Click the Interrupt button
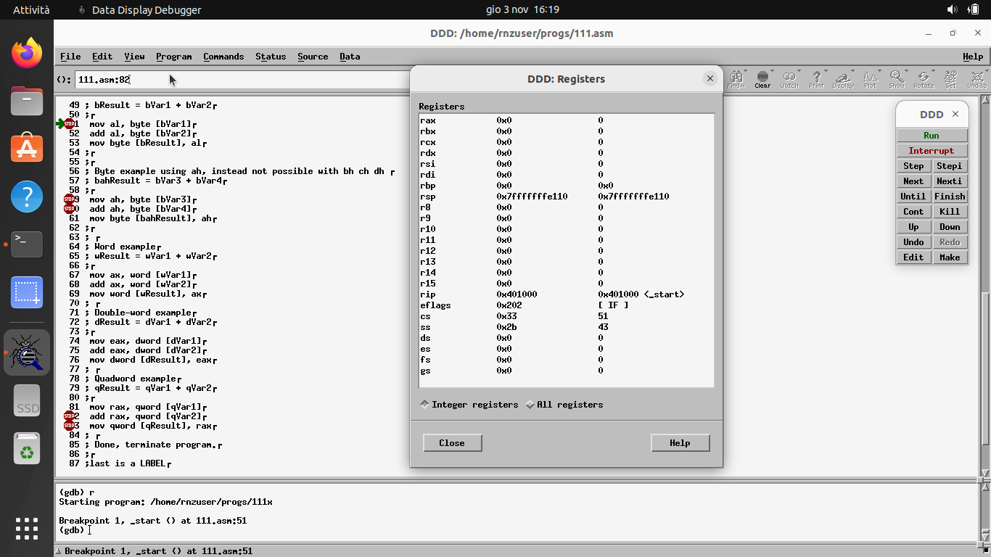 [932, 151]
